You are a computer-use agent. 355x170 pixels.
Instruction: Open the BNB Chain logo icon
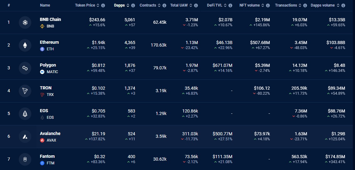click(25, 22)
